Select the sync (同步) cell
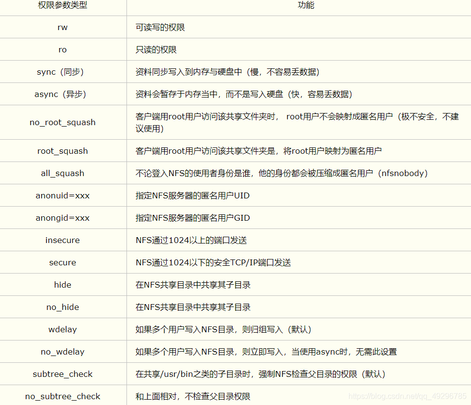The height and width of the screenshot is (405, 471). (63, 72)
